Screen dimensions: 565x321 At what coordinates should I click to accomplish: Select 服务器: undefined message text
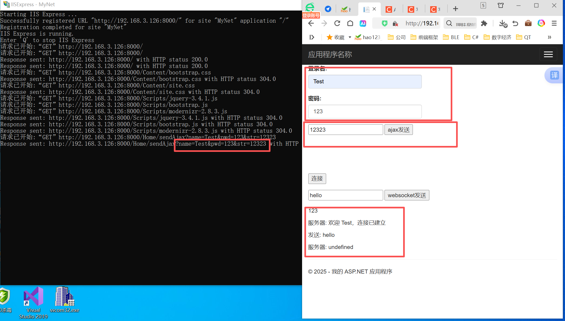[x=330, y=247]
